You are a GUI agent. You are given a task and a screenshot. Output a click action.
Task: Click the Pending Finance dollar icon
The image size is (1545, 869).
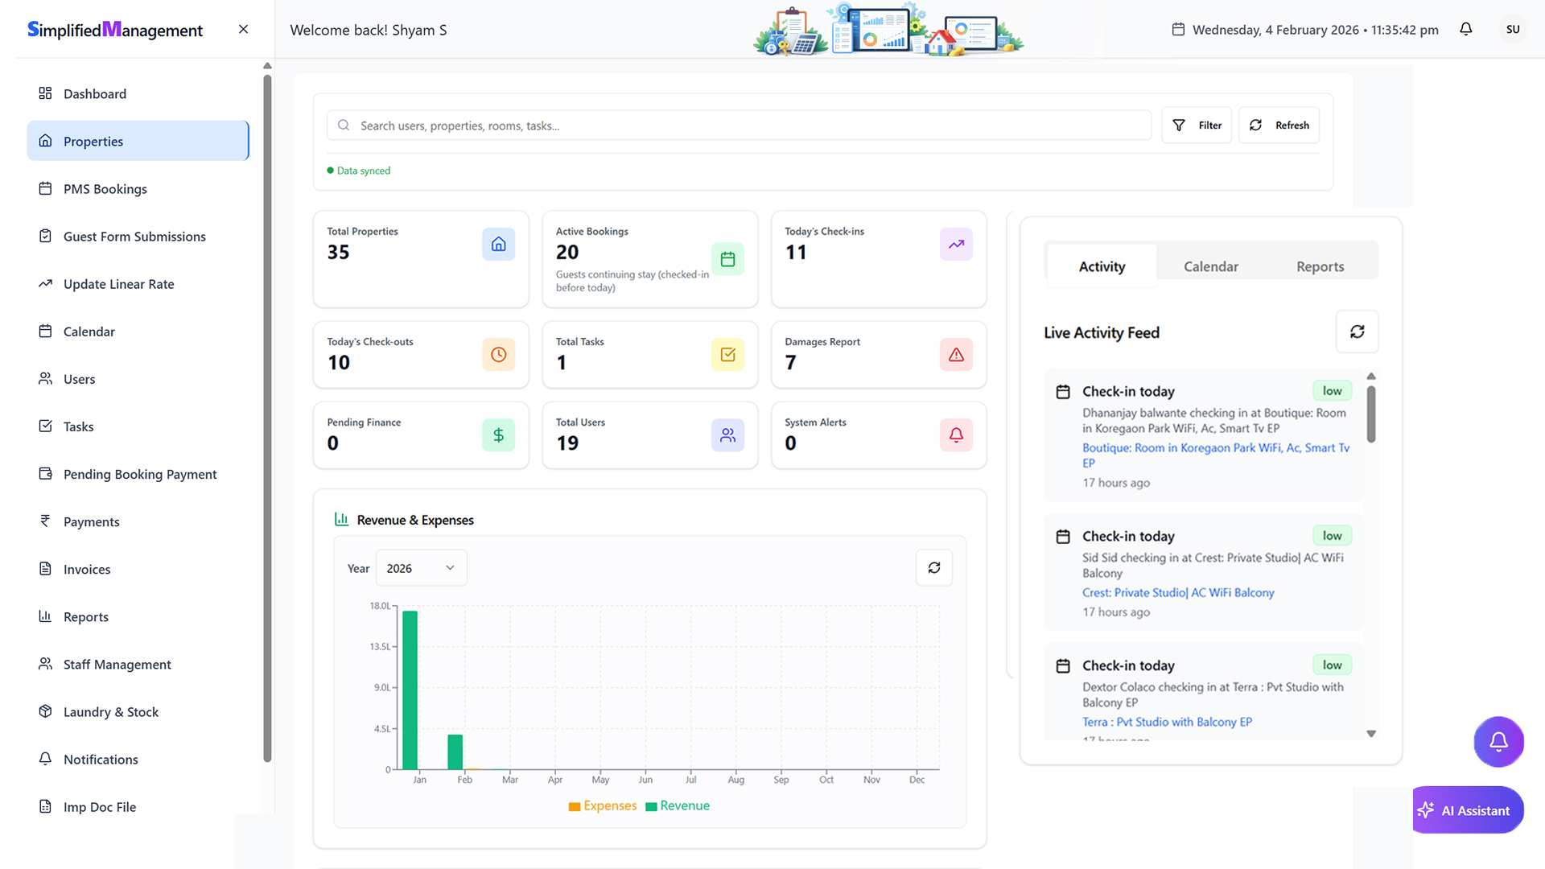[x=498, y=435]
